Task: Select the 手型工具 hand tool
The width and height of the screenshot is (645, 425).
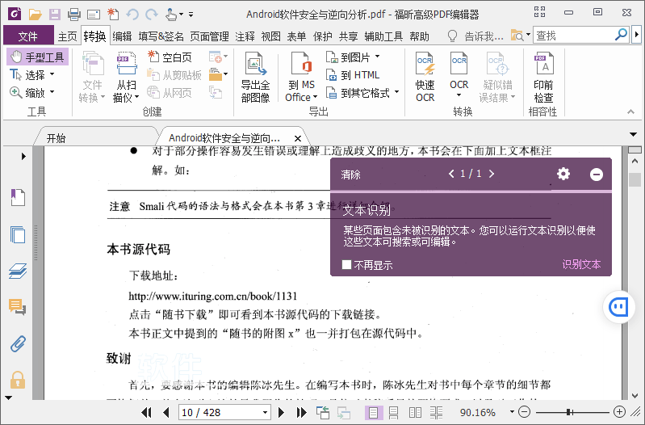Action: pos(37,57)
